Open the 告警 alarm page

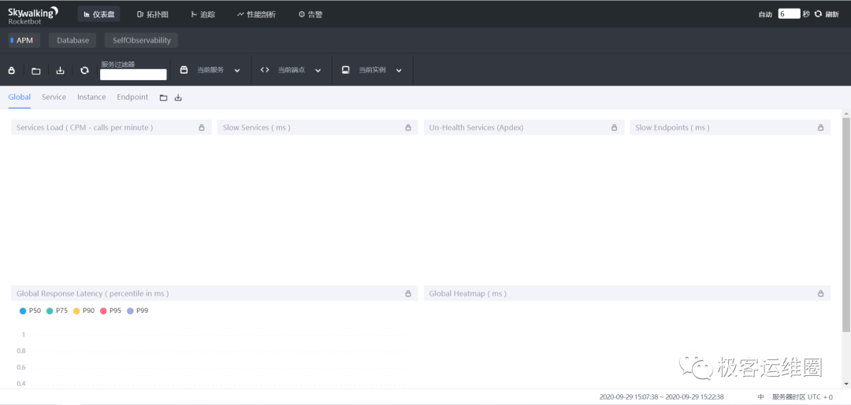click(310, 14)
